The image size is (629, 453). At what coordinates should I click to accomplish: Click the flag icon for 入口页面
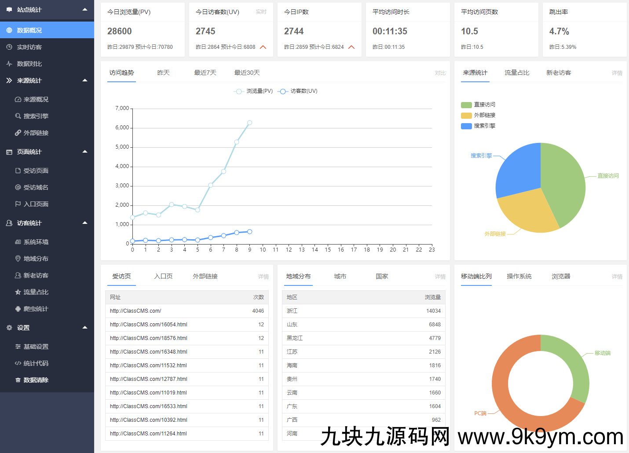click(18, 204)
